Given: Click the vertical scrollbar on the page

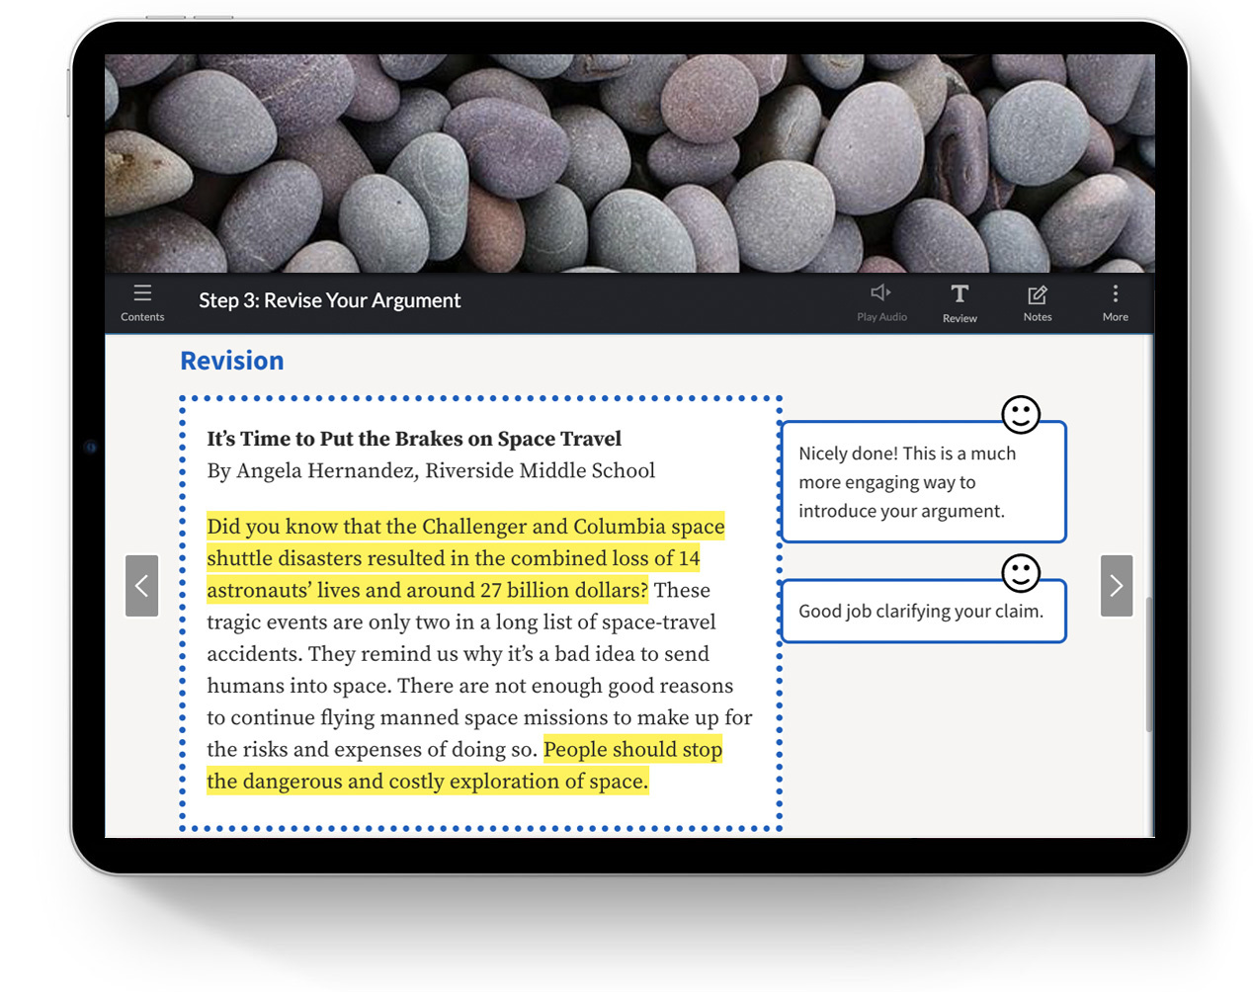Looking at the screenshot, I should pos(1149,664).
